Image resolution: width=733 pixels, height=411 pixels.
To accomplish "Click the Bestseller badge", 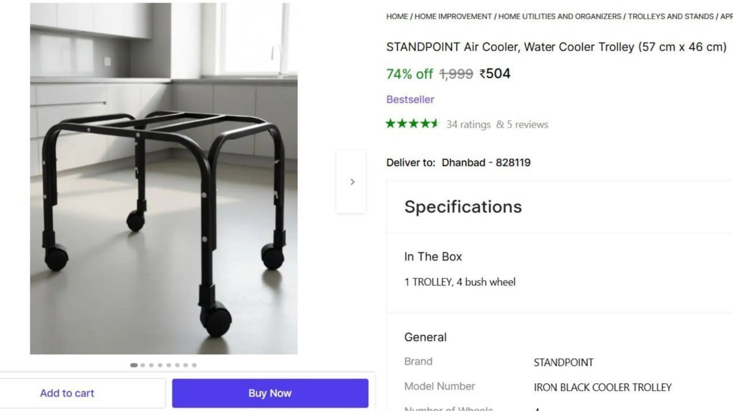I will pyautogui.click(x=410, y=100).
